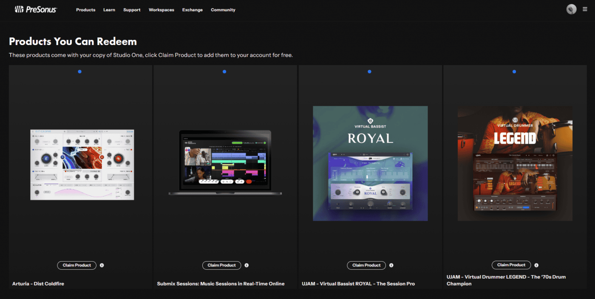The image size is (595, 299).
Task: Select blue dot above Virtual Drummer LEGEND
Action: click(514, 72)
